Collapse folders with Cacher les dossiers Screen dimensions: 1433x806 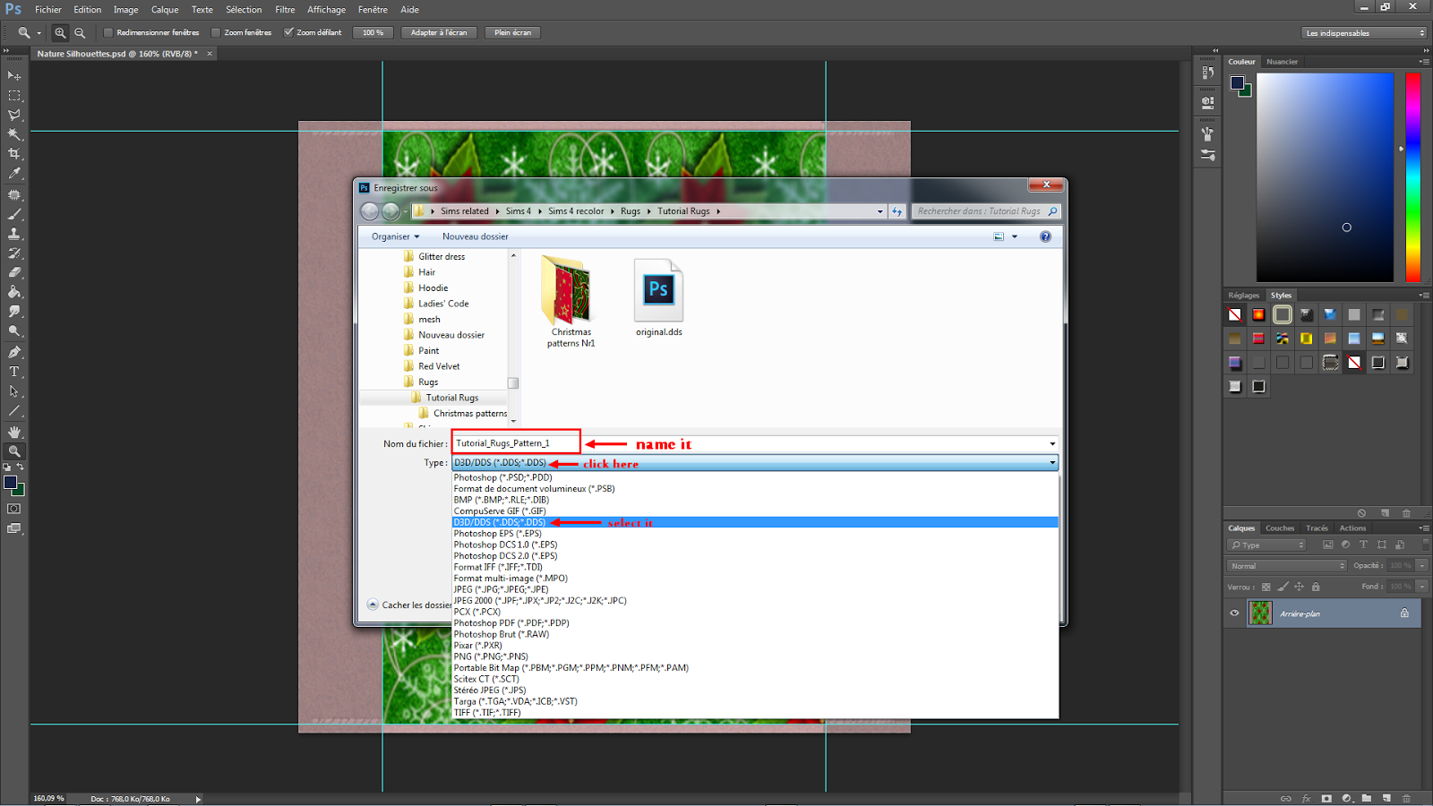tap(410, 605)
